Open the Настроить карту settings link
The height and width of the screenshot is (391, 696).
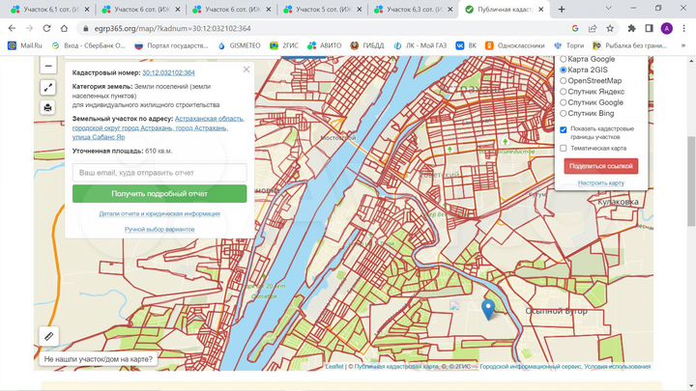pyautogui.click(x=601, y=182)
